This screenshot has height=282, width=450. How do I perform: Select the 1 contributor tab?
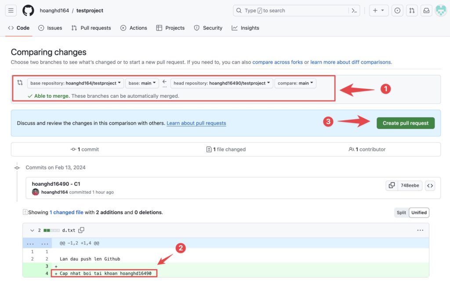click(367, 149)
